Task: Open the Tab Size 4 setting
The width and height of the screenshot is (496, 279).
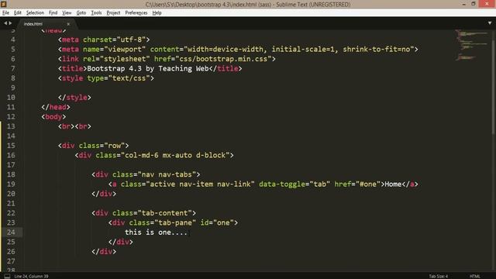Action: pos(438,276)
